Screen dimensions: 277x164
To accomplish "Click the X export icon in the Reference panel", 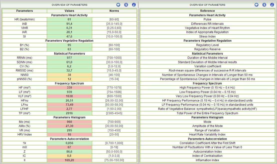I will click(264, 4).
